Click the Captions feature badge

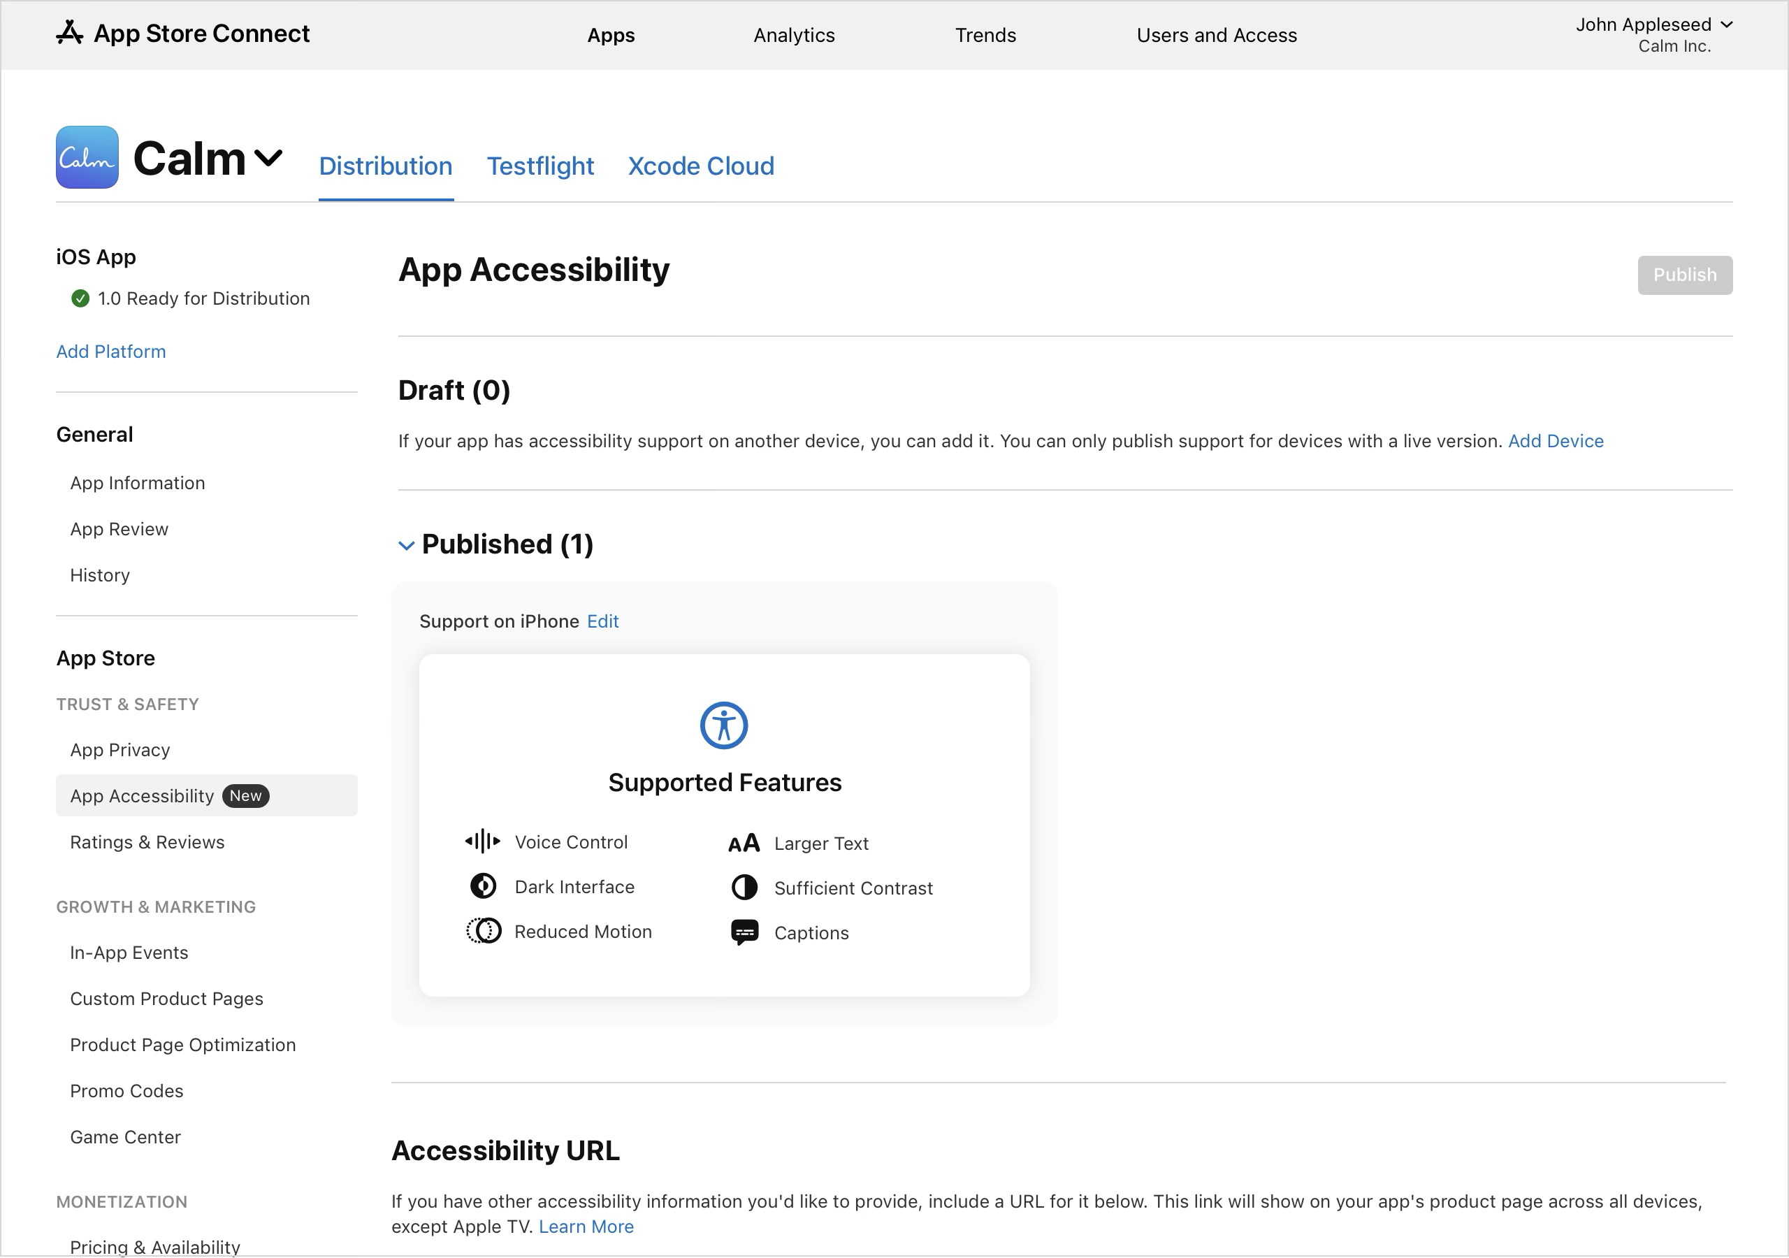click(744, 932)
